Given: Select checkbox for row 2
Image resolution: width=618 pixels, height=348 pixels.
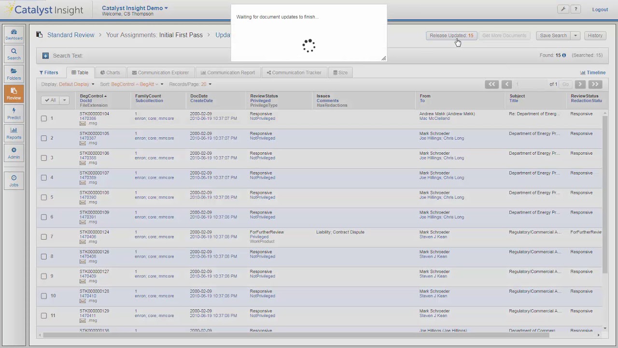Looking at the screenshot, I should tap(44, 138).
